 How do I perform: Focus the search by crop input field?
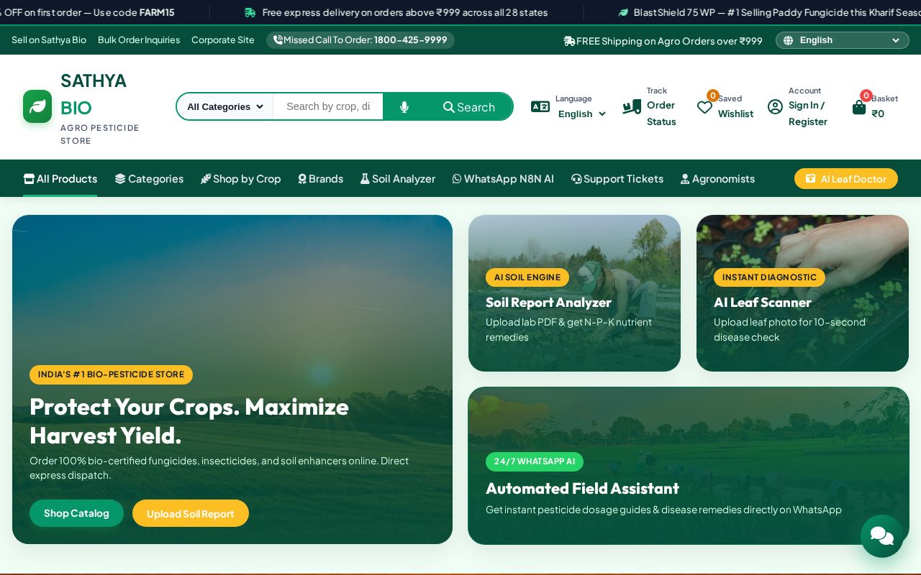pyautogui.click(x=328, y=106)
